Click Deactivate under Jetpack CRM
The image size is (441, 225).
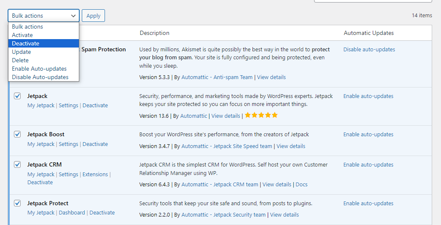(40, 183)
